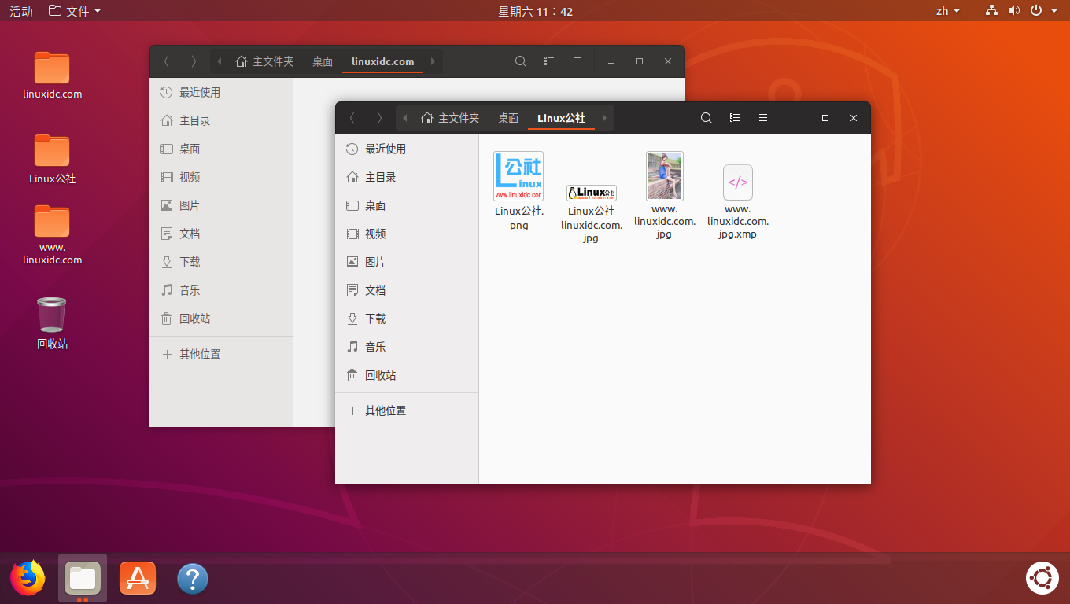
Task: Select www.linuxidc.com.jpg.xmp file icon
Action: tap(738, 182)
